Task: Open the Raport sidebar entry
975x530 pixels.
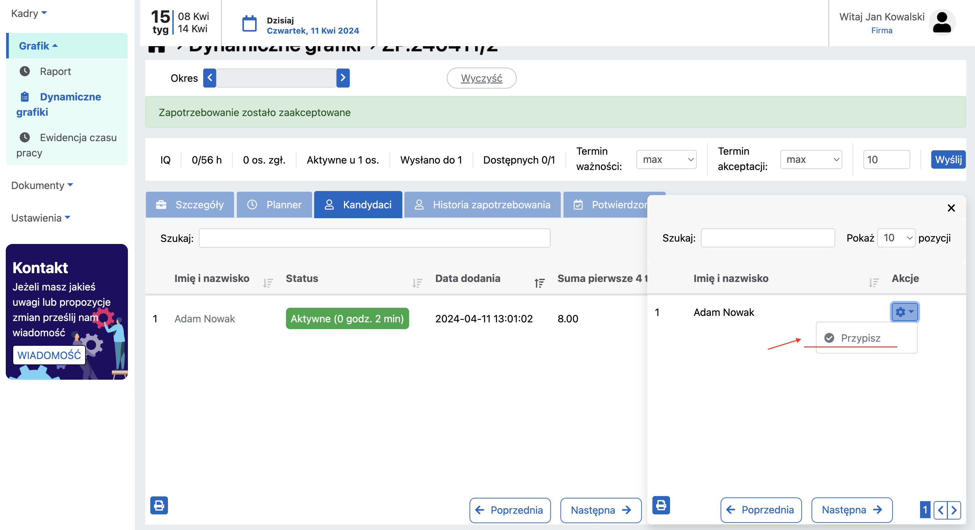Action: point(55,71)
